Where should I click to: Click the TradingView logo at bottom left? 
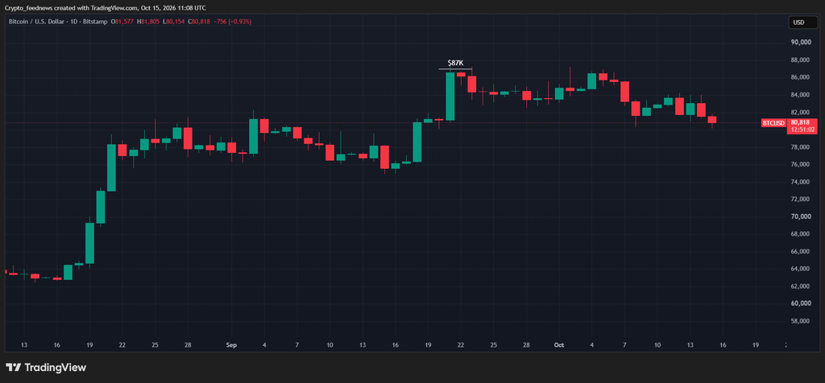[46, 368]
